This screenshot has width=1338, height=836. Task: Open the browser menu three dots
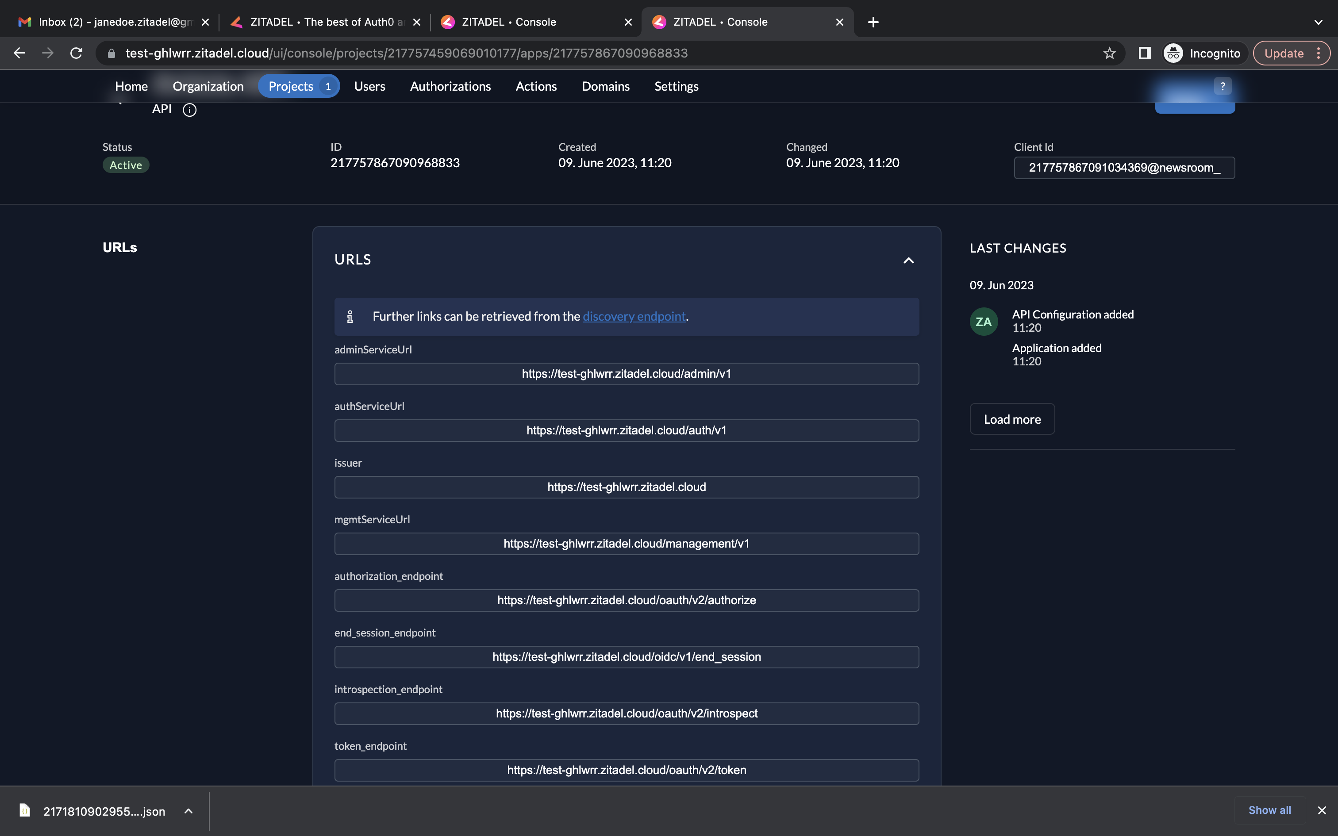coord(1319,53)
